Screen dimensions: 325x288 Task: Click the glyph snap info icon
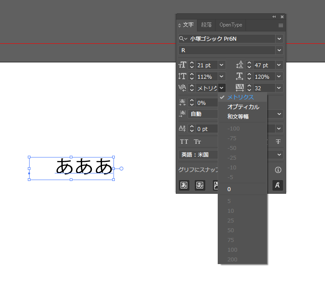[278, 170]
